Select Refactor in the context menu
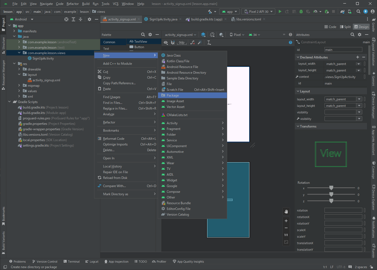This screenshot has height=270, width=377. pyautogui.click(x=126, y=122)
